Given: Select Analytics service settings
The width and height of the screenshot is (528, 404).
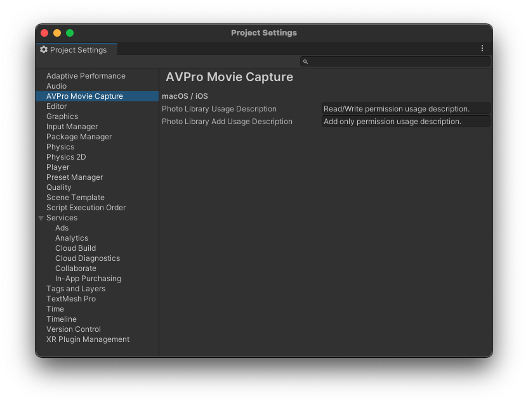Looking at the screenshot, I should point(72,238).
